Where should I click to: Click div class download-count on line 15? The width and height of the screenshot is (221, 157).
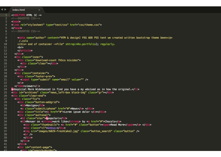(49, 60)
